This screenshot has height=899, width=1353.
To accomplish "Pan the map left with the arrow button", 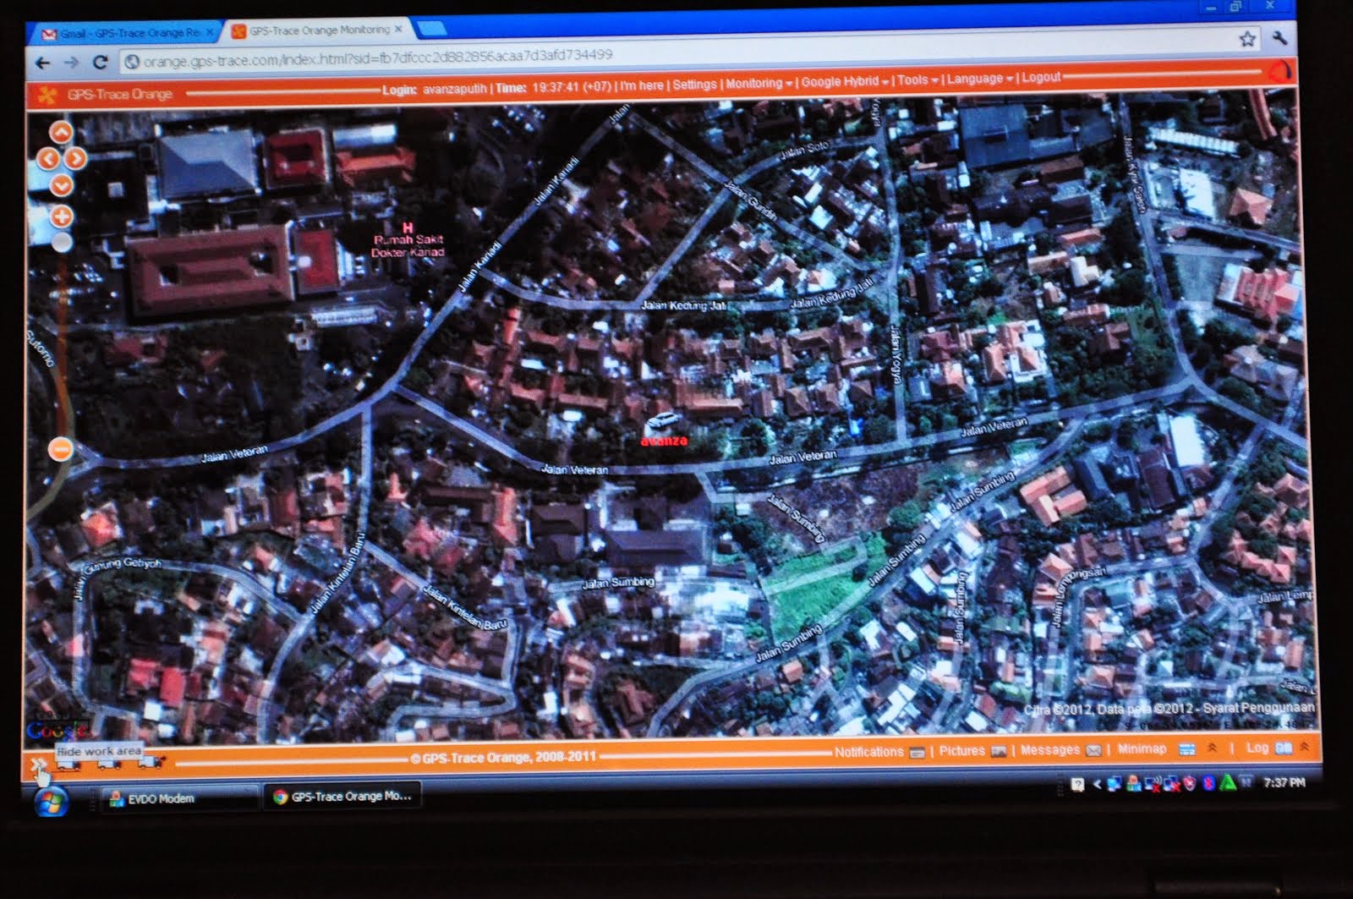I will point(48,158).
